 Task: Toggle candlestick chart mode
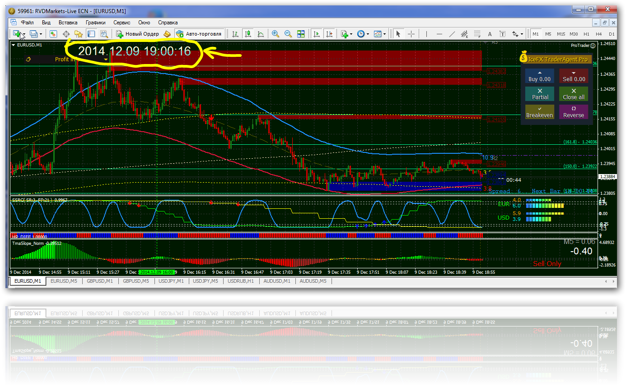point(248,34)
